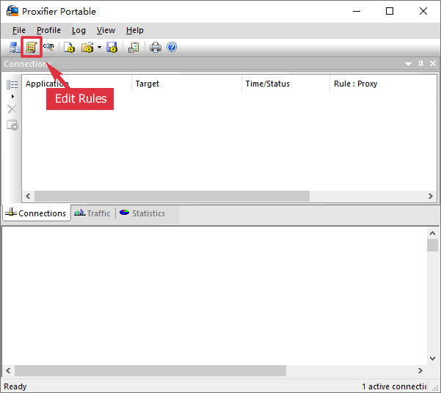Open the File menu

(x=19, y=30)
